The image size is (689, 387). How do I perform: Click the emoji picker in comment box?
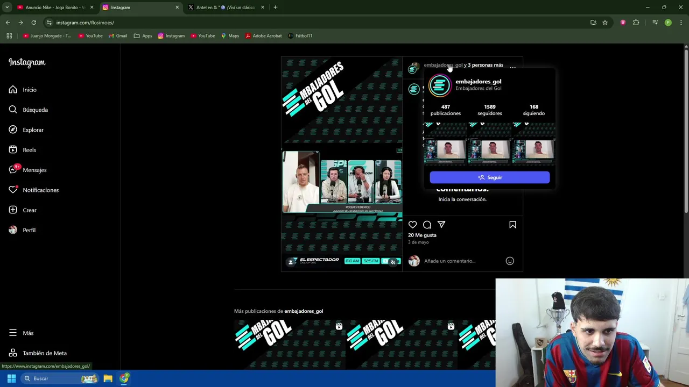(510, 261)
